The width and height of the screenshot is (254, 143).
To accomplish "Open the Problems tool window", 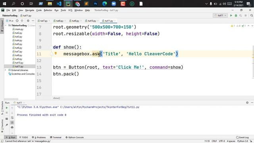I will pos(39,137).
